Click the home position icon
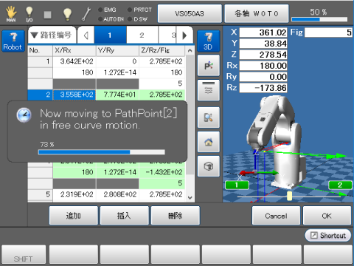Image resolution: width=354 pixels, height=266 pixels. 208,142
